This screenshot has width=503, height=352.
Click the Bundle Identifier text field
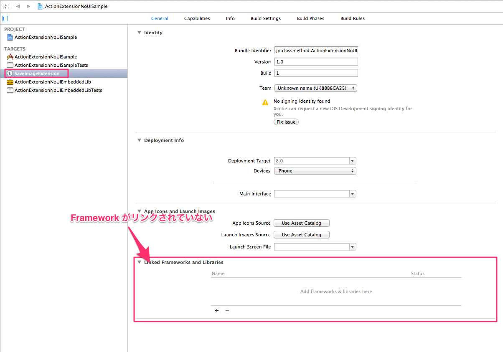point(316,50)
